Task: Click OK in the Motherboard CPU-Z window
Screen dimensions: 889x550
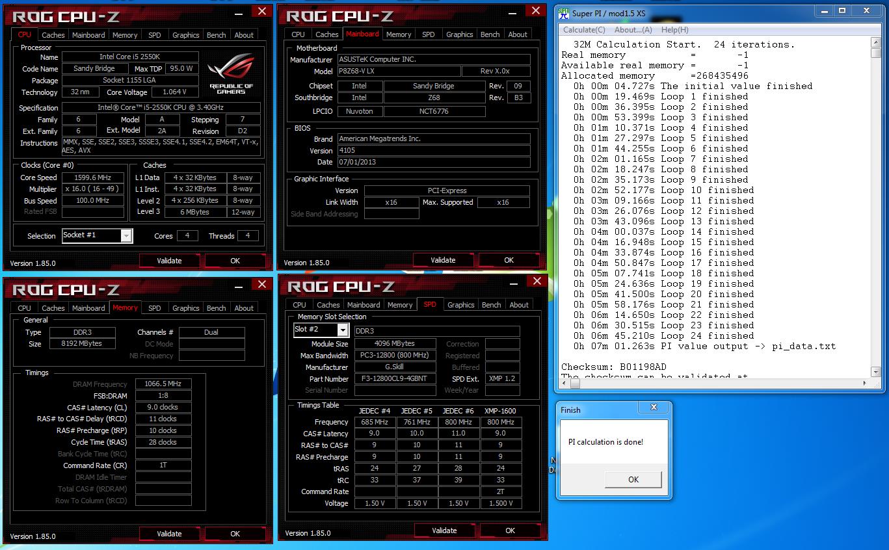Action: [509, 260]
